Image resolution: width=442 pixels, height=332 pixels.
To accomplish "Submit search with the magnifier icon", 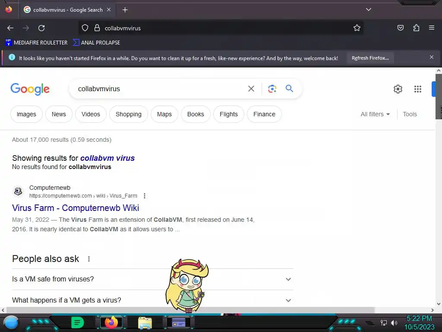I will (289, 89).
